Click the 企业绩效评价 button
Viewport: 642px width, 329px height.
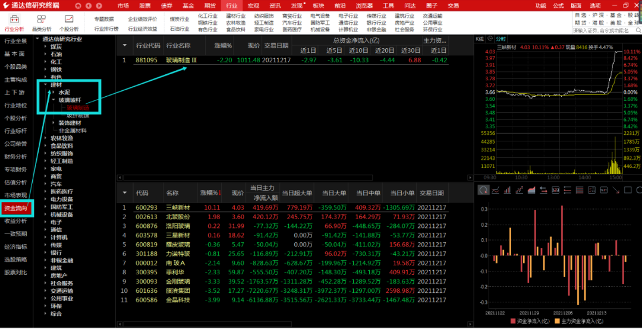(x=143, y=19)
